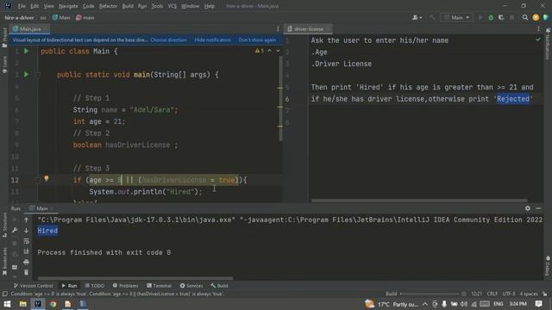Open the Refactor menu
Image resolution: width=552 pixels, height=310 pixels.
tap(108, 6)
